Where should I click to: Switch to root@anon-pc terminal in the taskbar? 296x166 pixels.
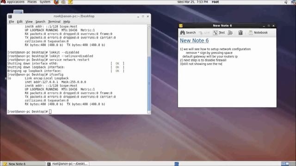68,164
